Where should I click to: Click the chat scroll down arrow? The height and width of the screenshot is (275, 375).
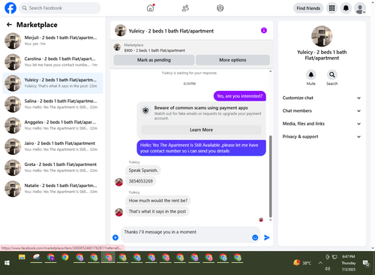click(x=270, y=220)
